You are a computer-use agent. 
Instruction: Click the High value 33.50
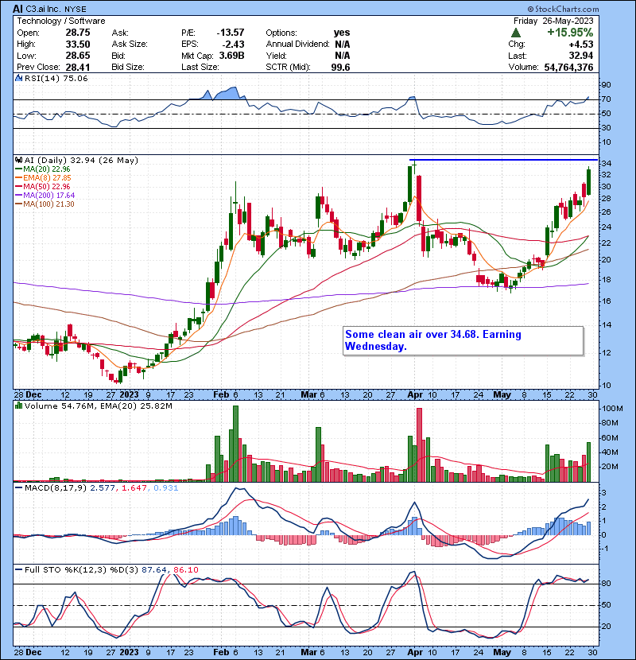click(x=78, y=45)
